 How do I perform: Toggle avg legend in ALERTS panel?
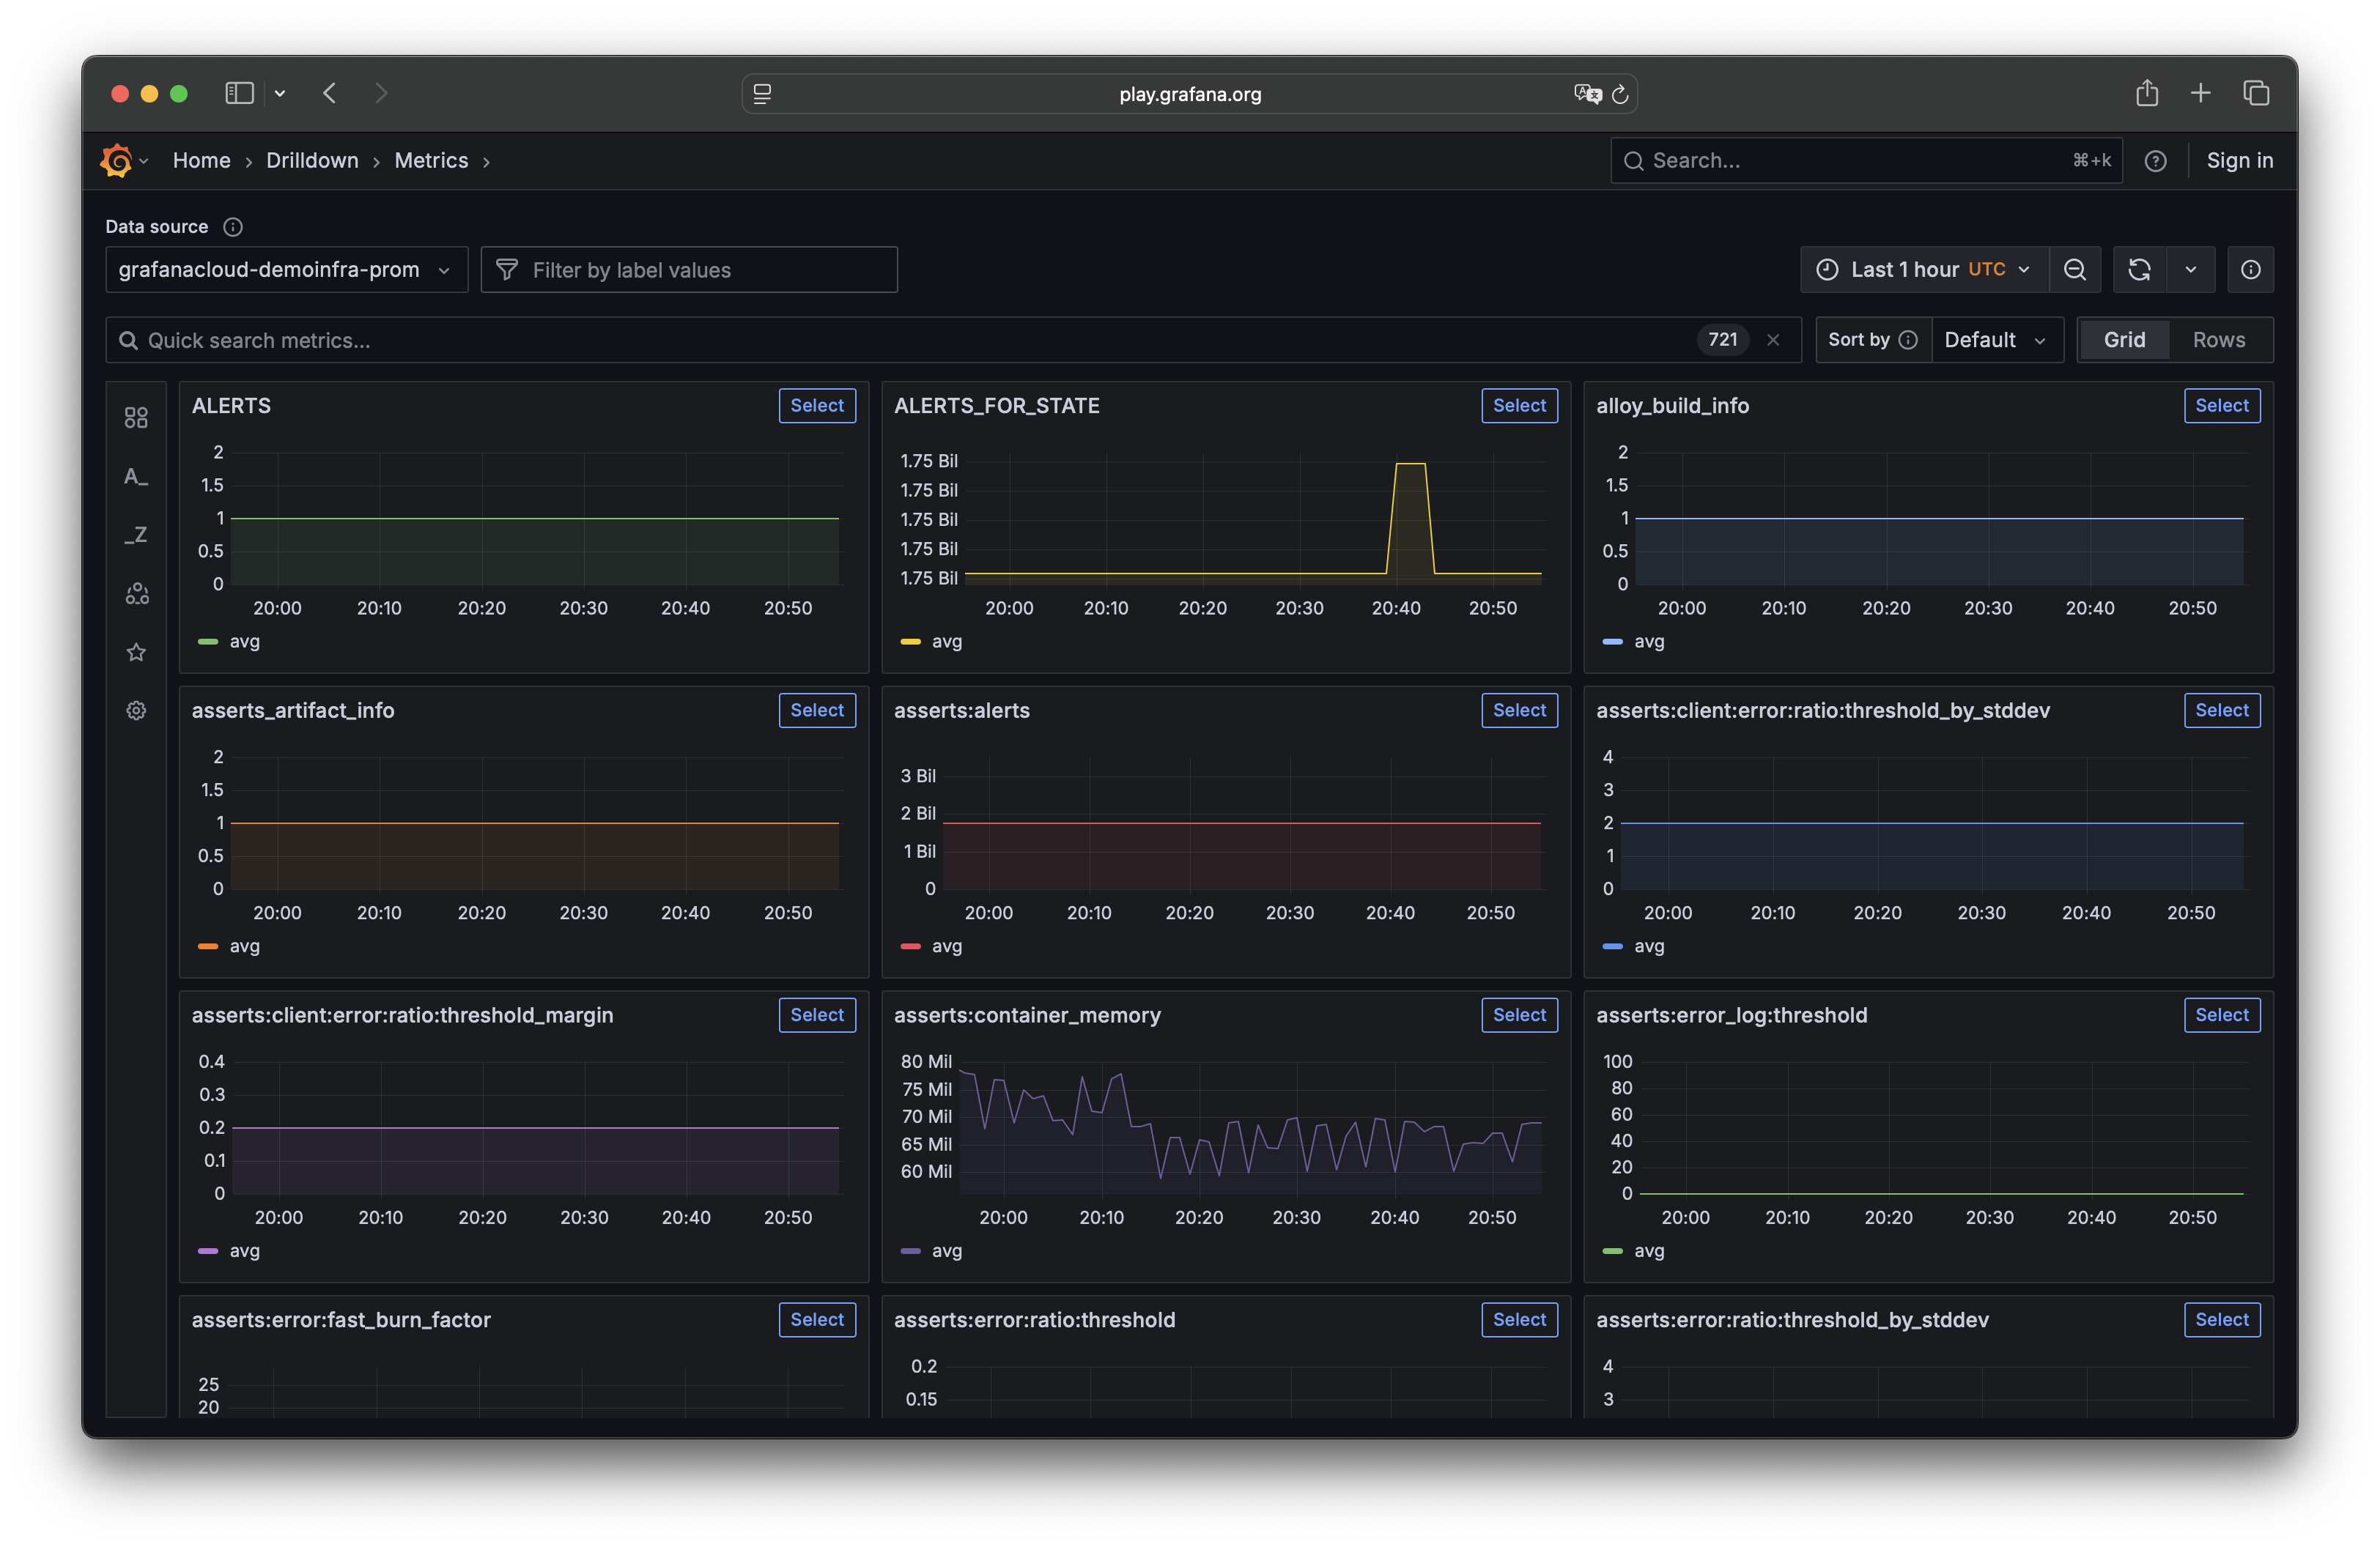(243, 642)
